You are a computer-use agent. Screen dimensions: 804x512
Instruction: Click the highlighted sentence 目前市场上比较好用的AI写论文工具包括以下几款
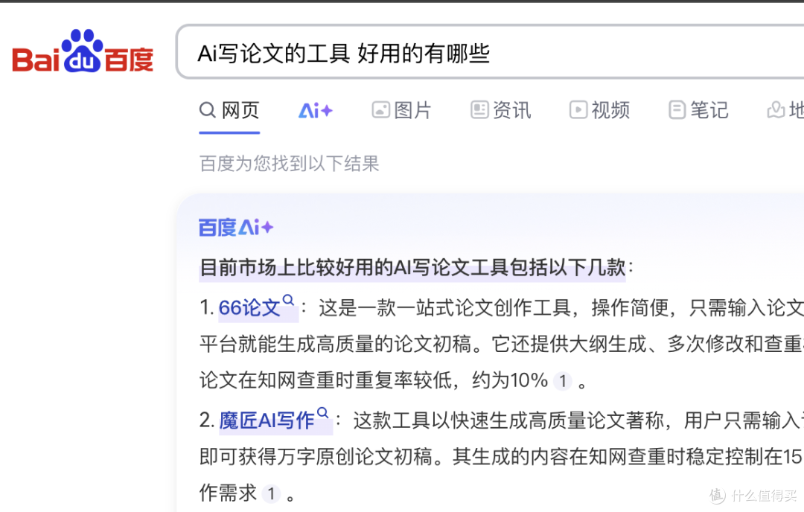coord(412,267)
